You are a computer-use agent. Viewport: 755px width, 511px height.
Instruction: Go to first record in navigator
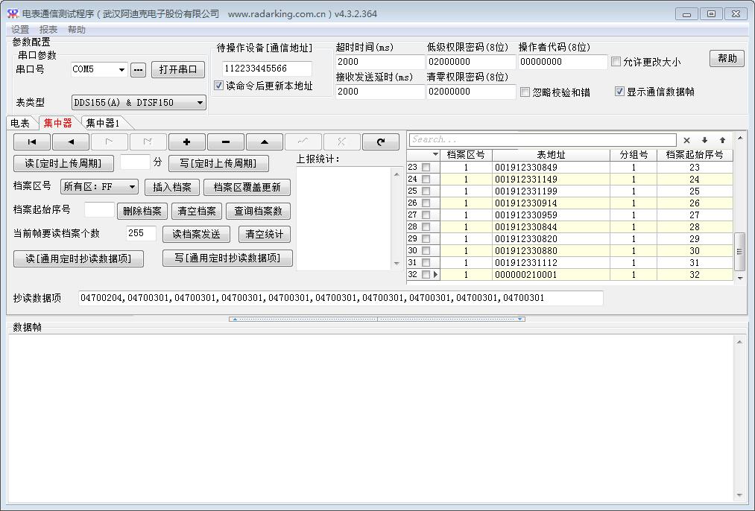(x=32, y=142)
